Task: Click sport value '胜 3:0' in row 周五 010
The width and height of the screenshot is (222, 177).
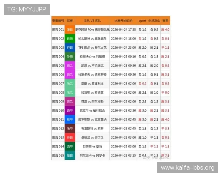Action: coord(142,111)
